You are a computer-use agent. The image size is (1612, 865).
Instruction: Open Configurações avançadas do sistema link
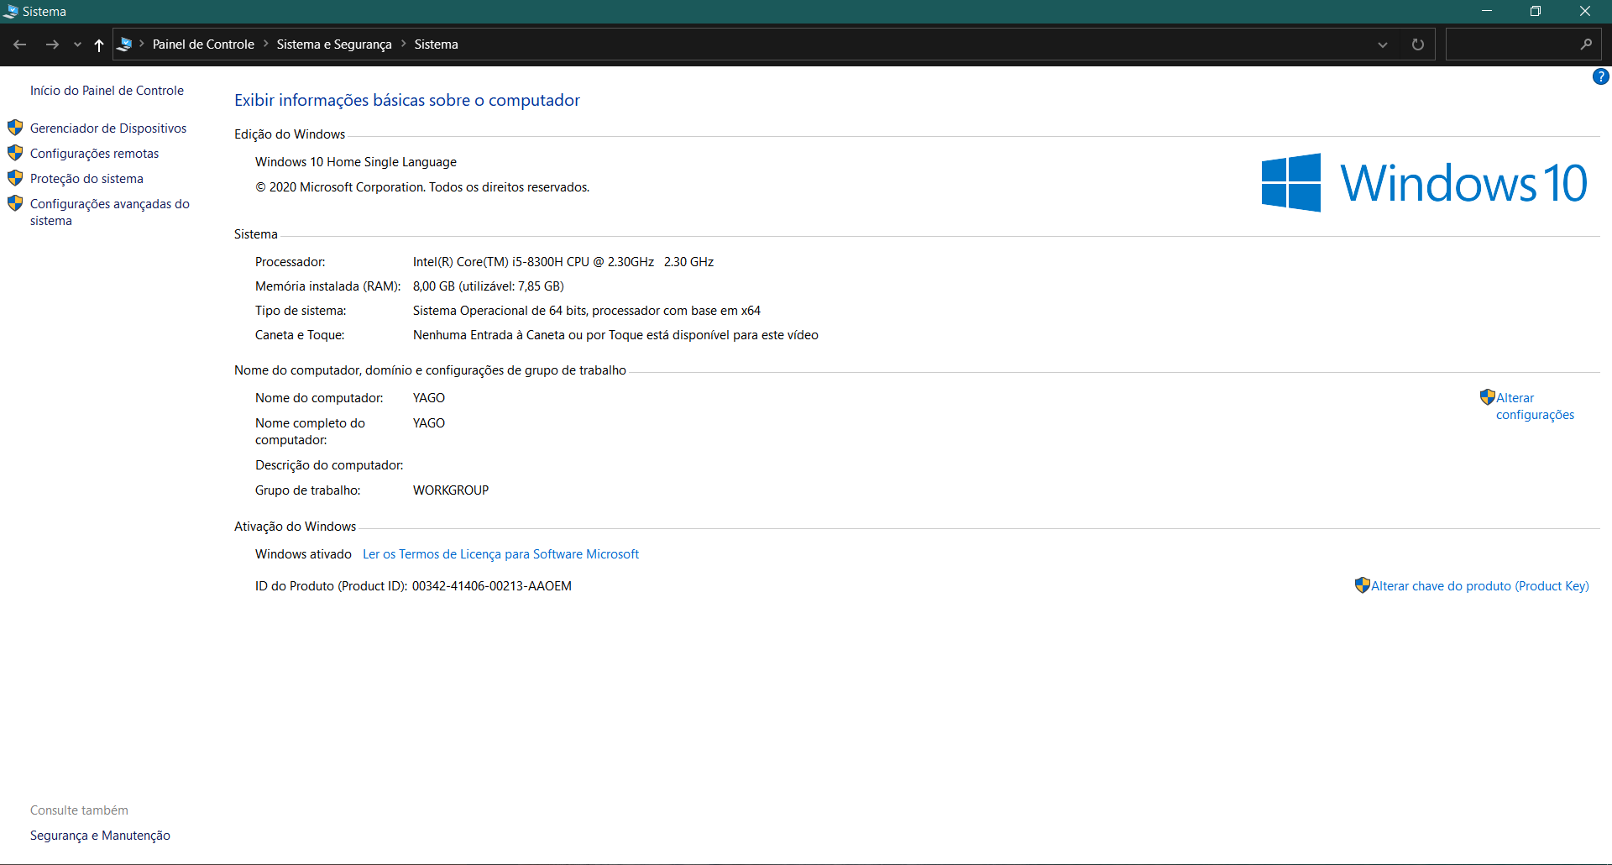(110, 212)
